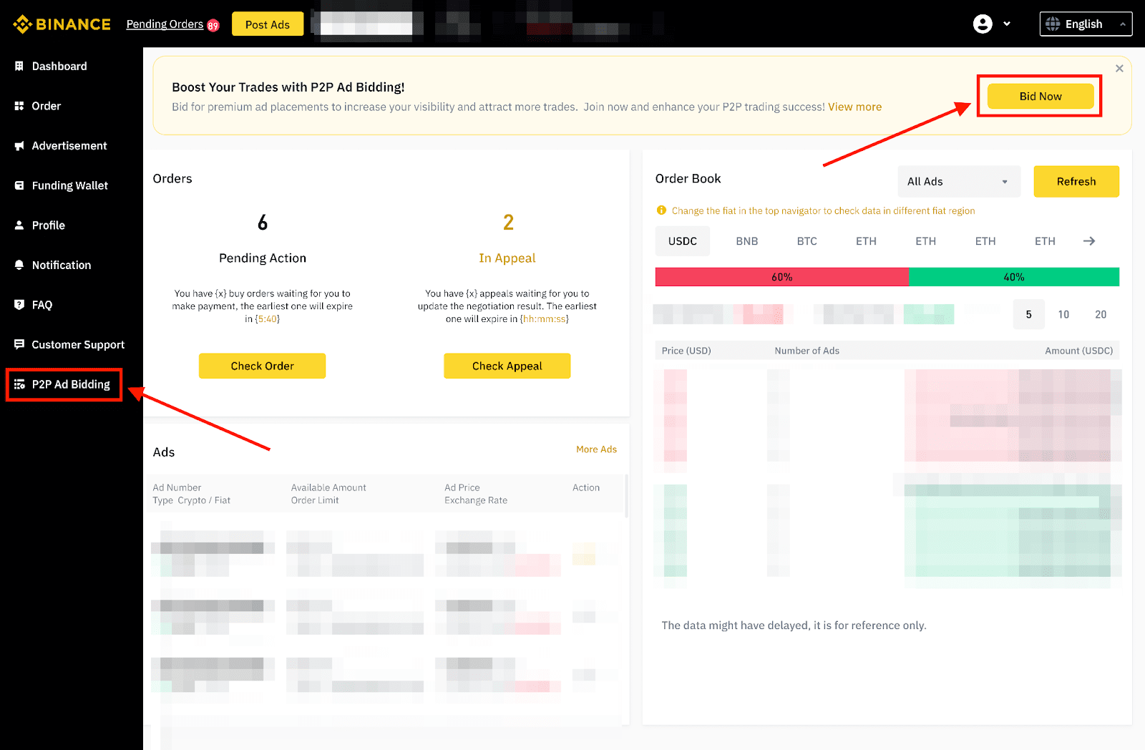The image size is (1145, 750).
Task: Select the BNB asset tab
Action: (746, 241)
